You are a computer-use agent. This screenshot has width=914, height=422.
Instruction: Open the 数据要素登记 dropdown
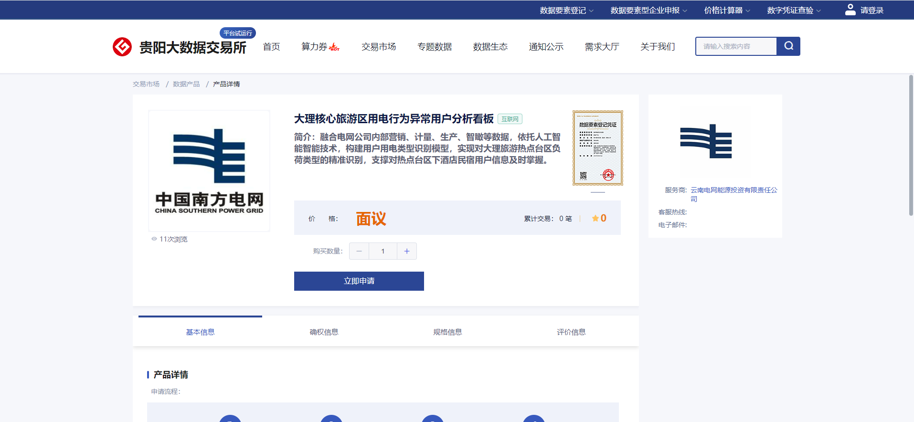click(567, 10)
